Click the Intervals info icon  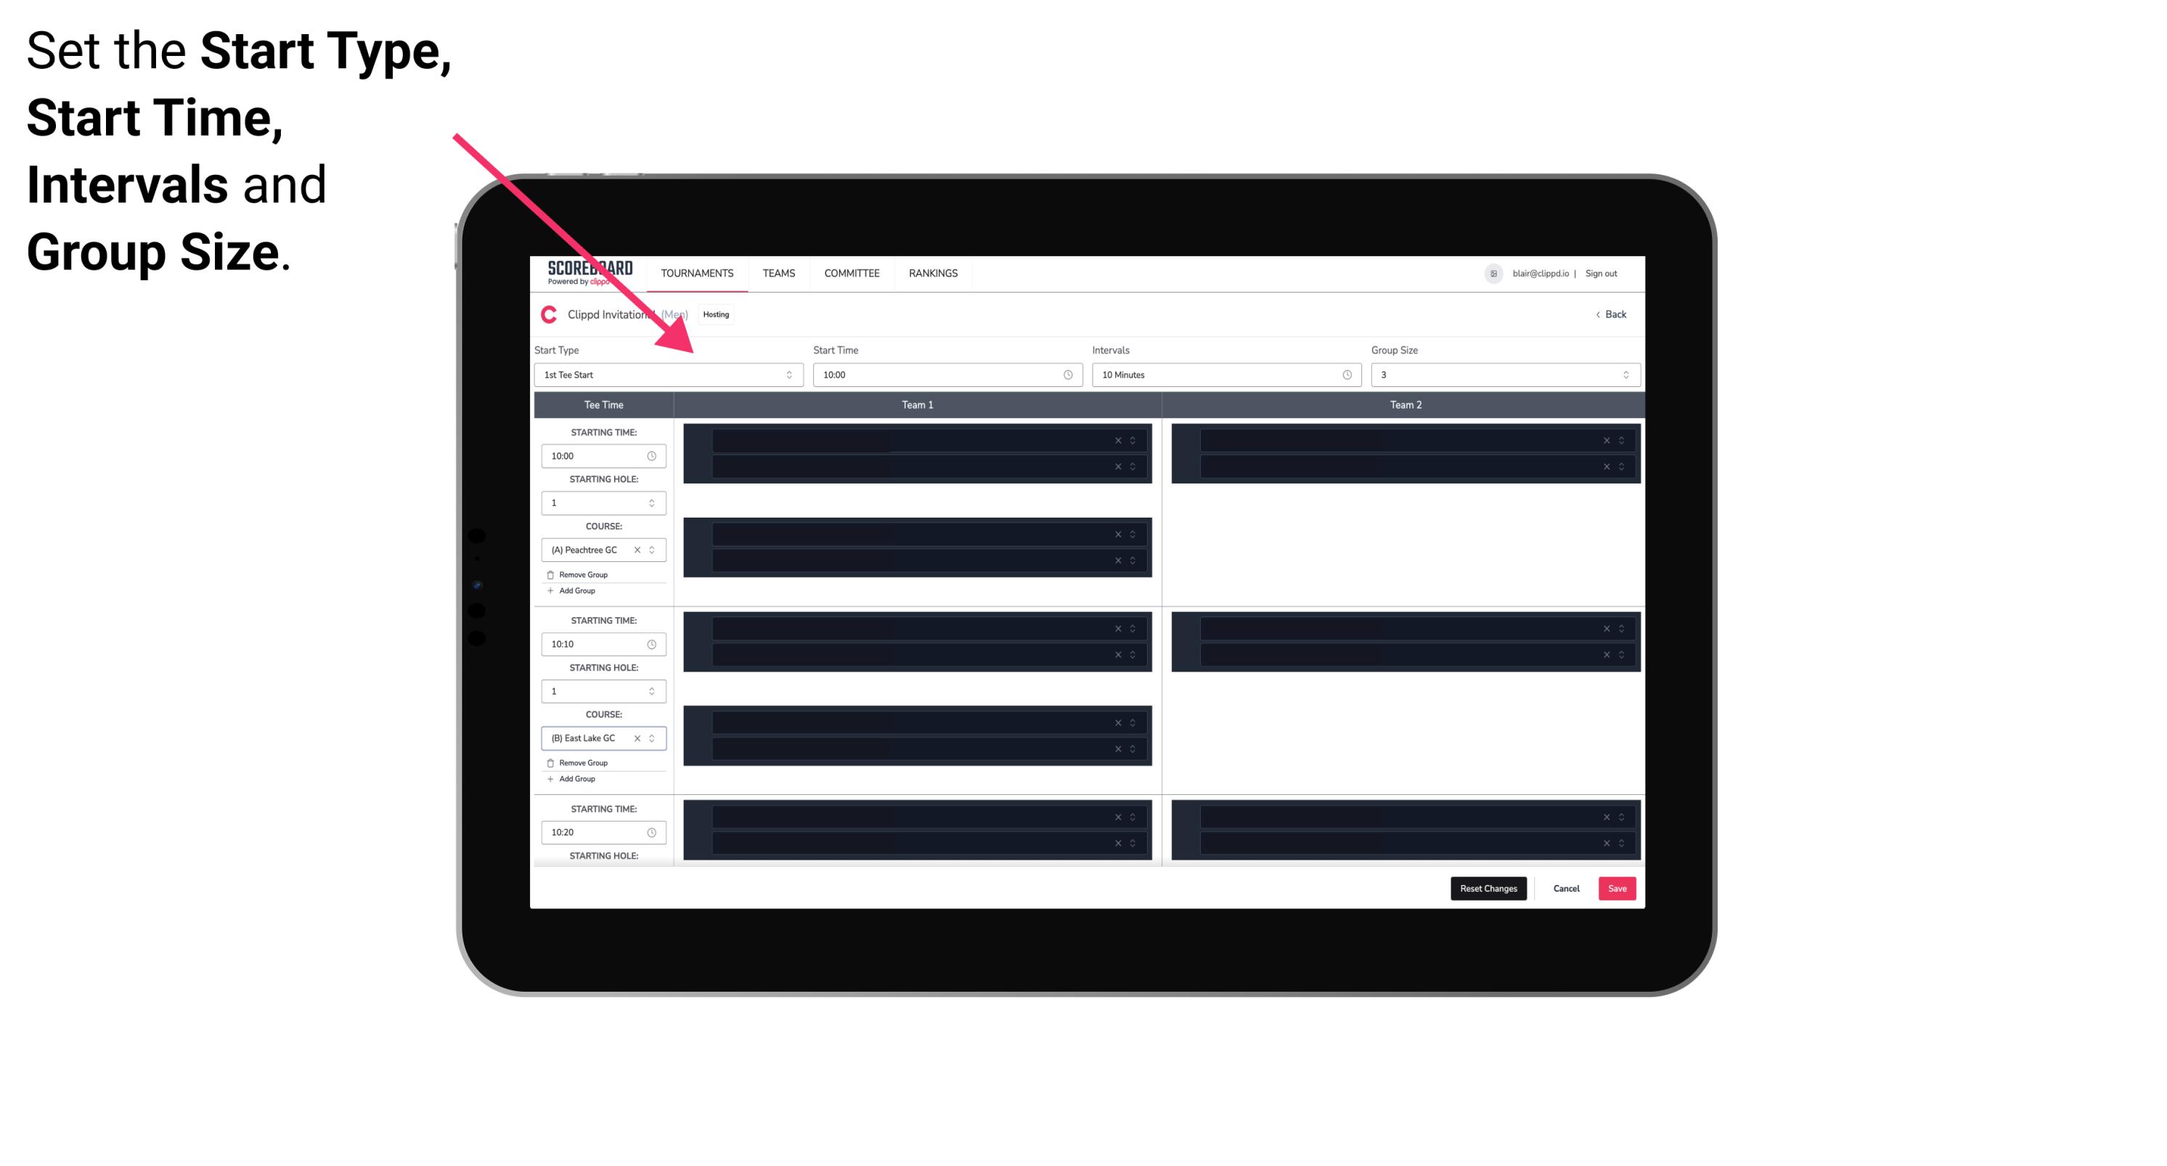click(1343, 375)
